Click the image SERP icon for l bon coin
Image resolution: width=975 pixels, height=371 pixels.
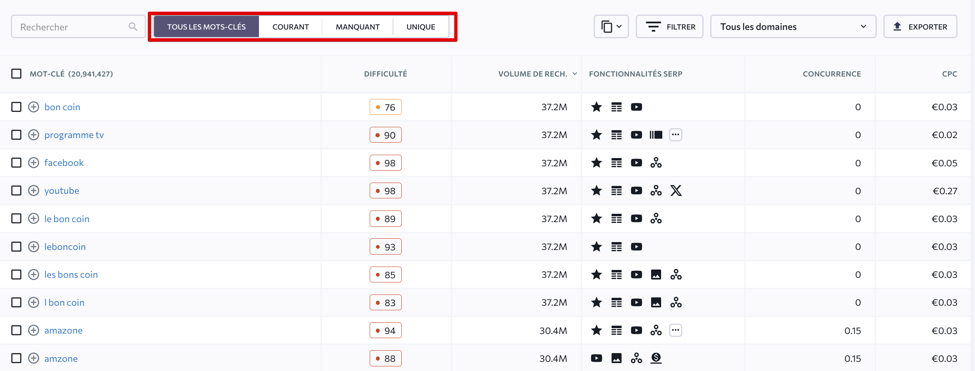656,302
